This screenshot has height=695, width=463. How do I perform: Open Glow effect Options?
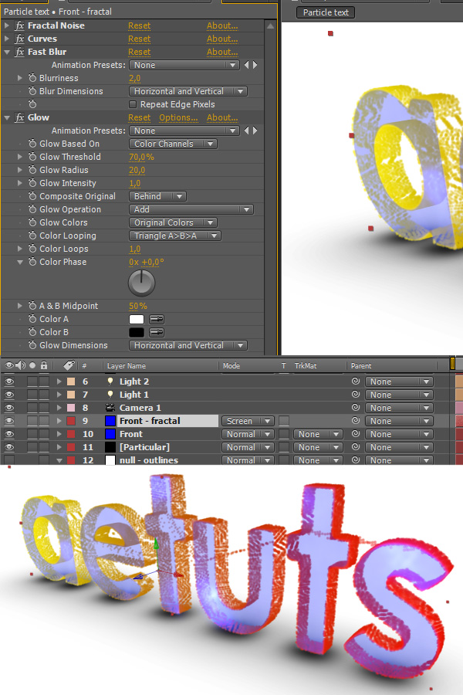tap(178, 117)
